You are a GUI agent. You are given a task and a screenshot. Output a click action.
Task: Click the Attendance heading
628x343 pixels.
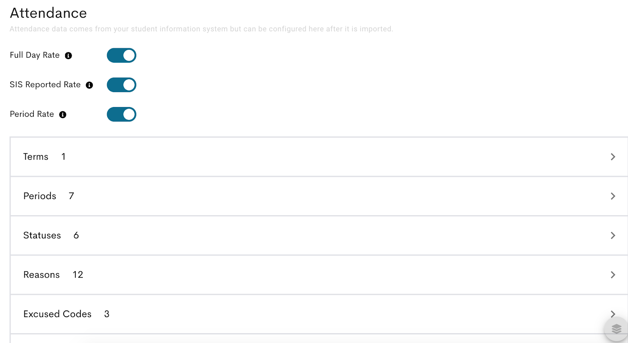click(48, 13)
